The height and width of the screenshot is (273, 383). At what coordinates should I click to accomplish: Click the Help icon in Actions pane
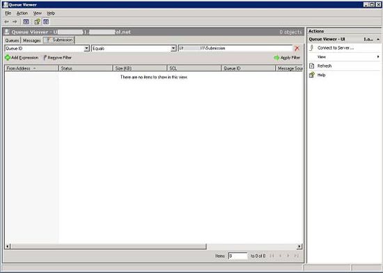[312, 75]
